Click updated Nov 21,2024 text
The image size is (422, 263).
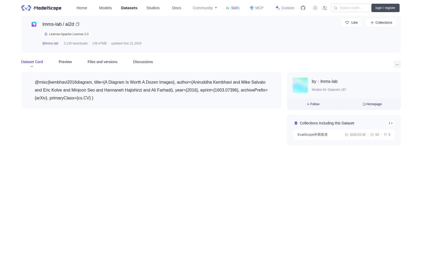(126, 43)
